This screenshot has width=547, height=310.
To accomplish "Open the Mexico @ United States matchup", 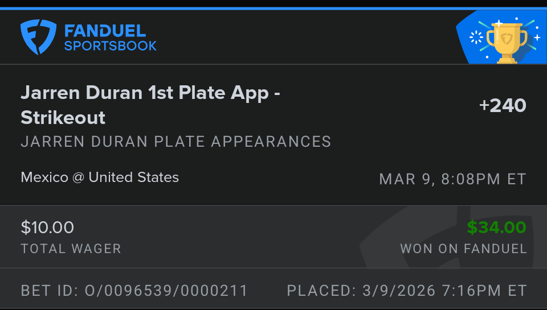I will tap(100, 177).
